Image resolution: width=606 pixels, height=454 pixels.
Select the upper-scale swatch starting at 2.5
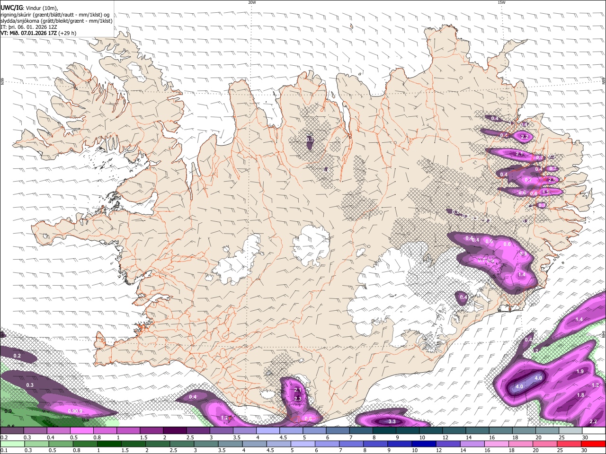(198, 430)
